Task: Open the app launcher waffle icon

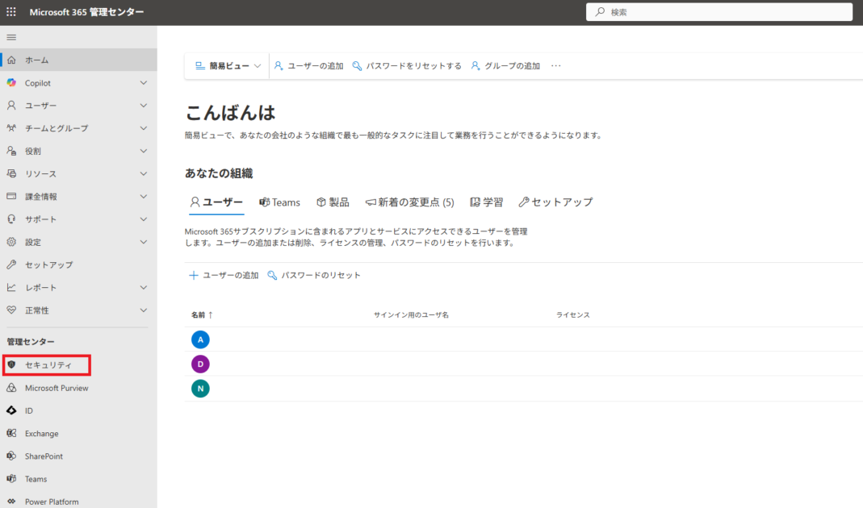Action: click(x=11, y=11)
